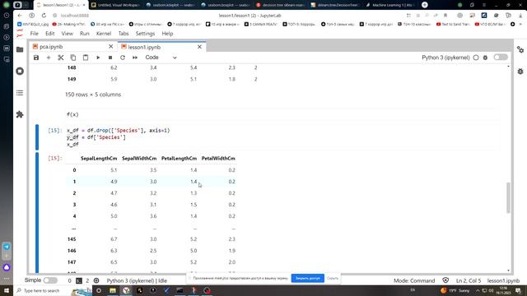The image size is (527, 296).
Task: Restart the kernel with the circular arrow icon
Action: tap(123, 58)
